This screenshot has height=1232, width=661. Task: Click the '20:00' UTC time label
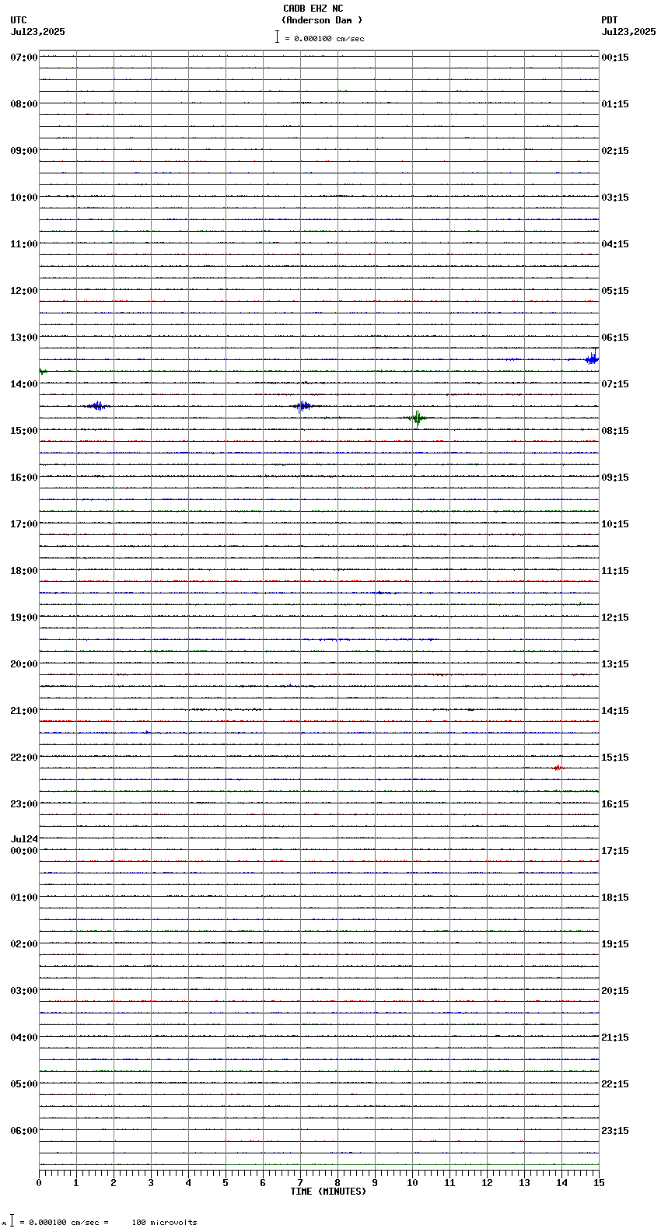[x=24, y=664]
